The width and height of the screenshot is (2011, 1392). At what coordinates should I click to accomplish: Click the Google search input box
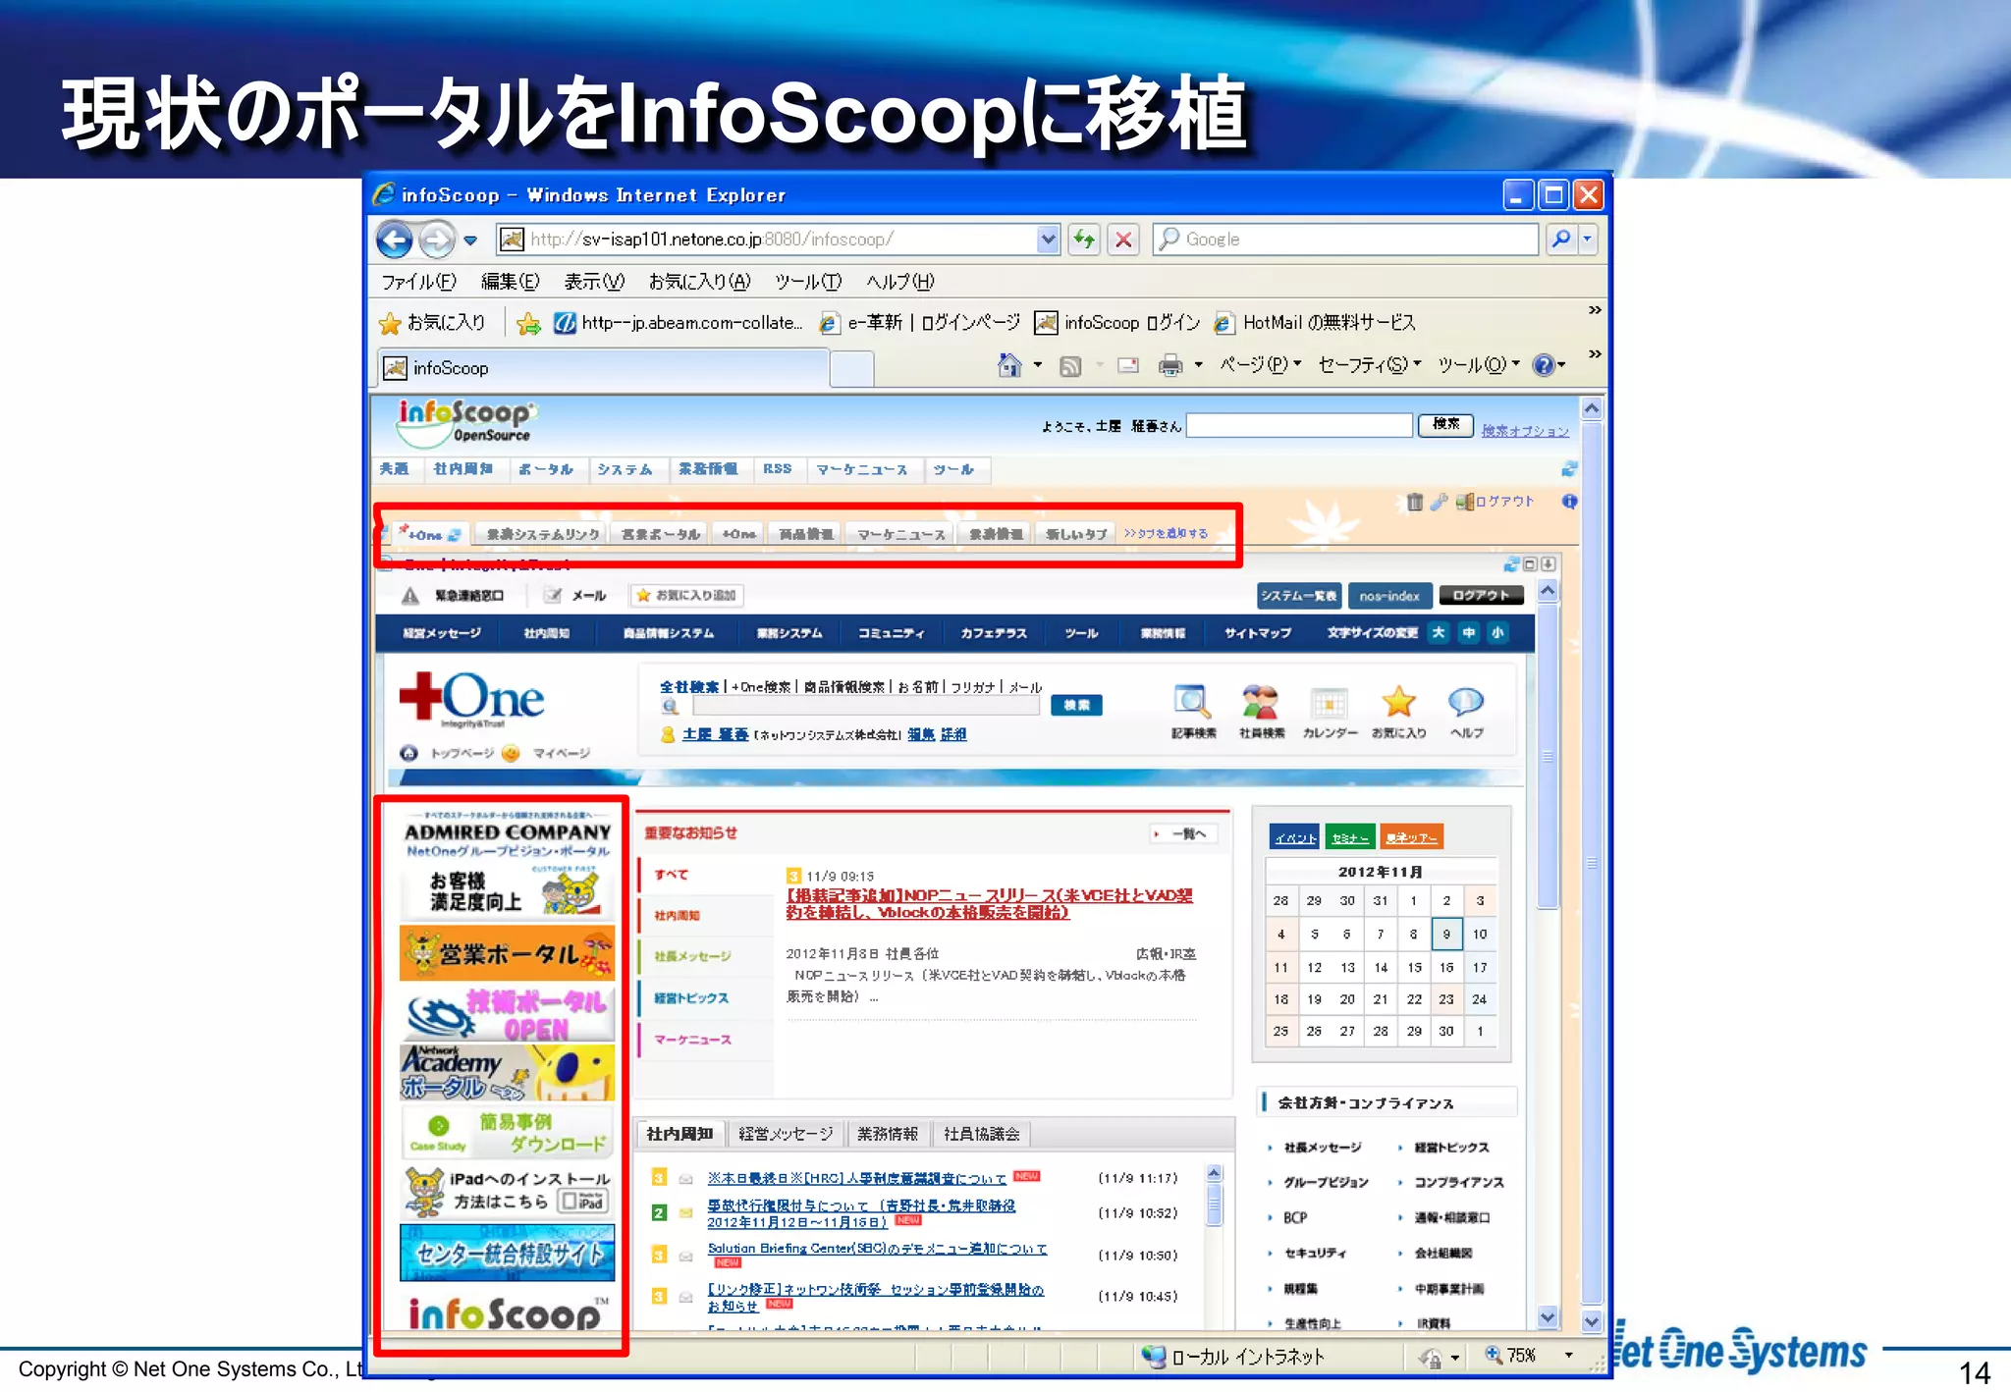1345,239
